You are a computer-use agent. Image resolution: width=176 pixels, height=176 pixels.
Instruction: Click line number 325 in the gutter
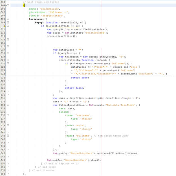tap(3, 78)
